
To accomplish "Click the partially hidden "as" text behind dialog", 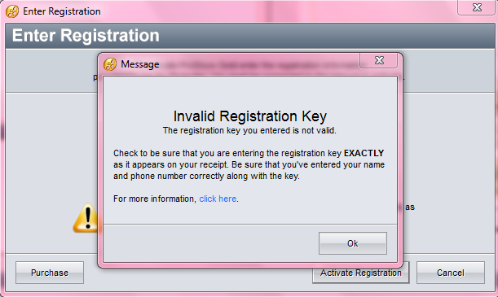I will coord(410,207).
